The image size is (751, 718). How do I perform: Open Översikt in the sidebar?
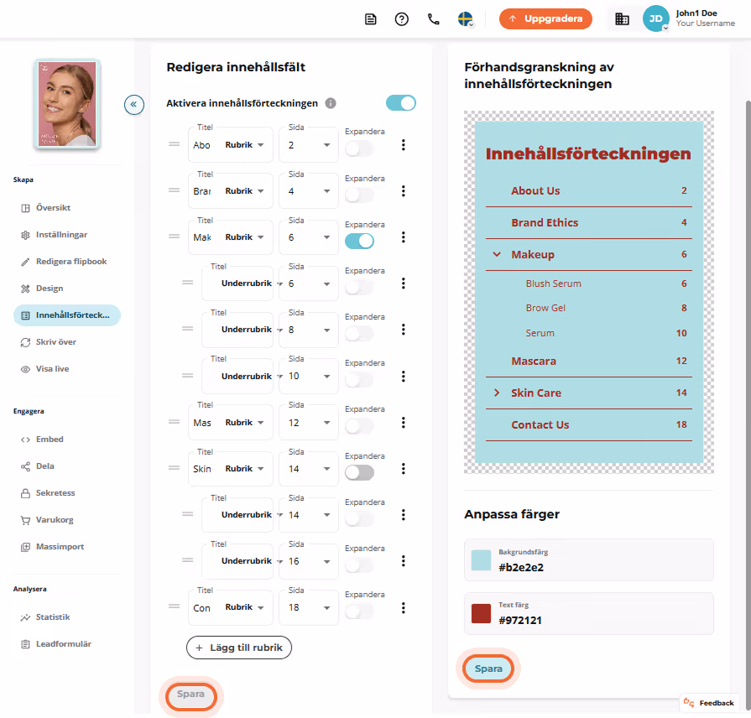point(53,208)
